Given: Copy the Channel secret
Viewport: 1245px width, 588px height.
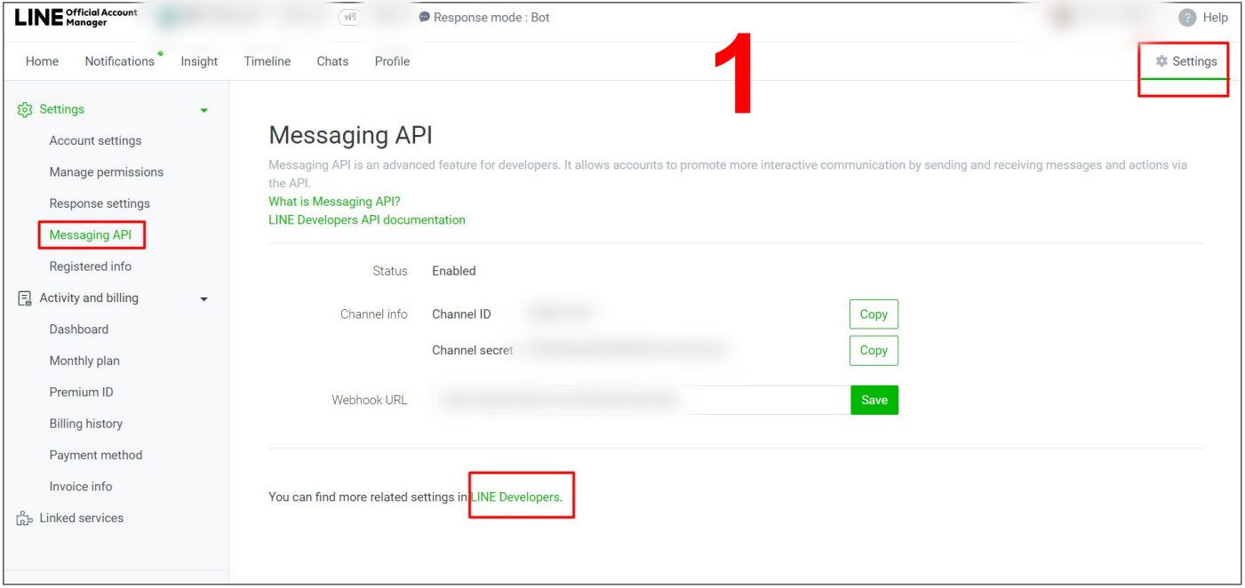Looking at the screenshot, I should (x=874, y=350).
